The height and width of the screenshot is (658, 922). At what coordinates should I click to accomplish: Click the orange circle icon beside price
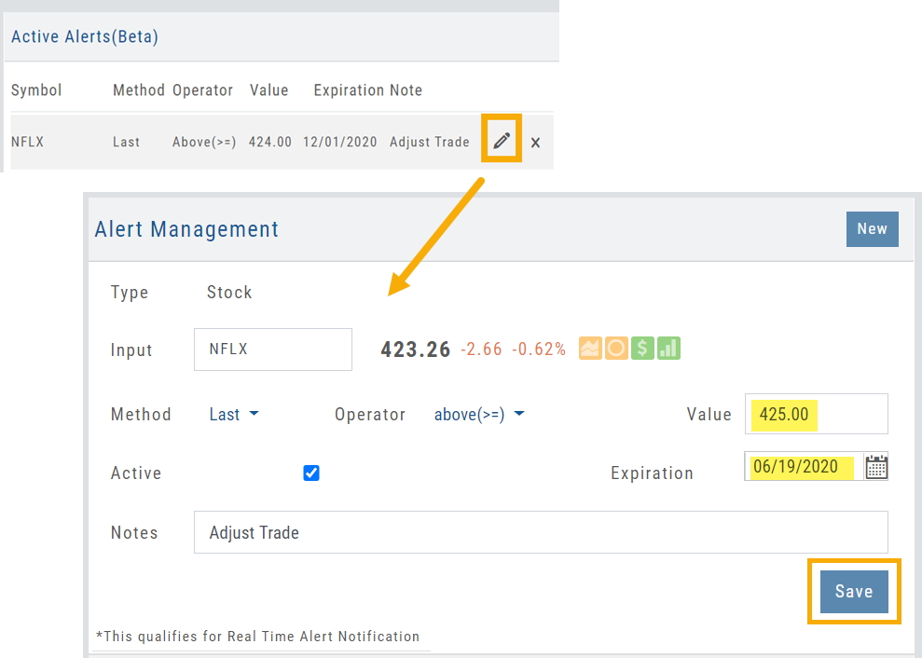616,349
